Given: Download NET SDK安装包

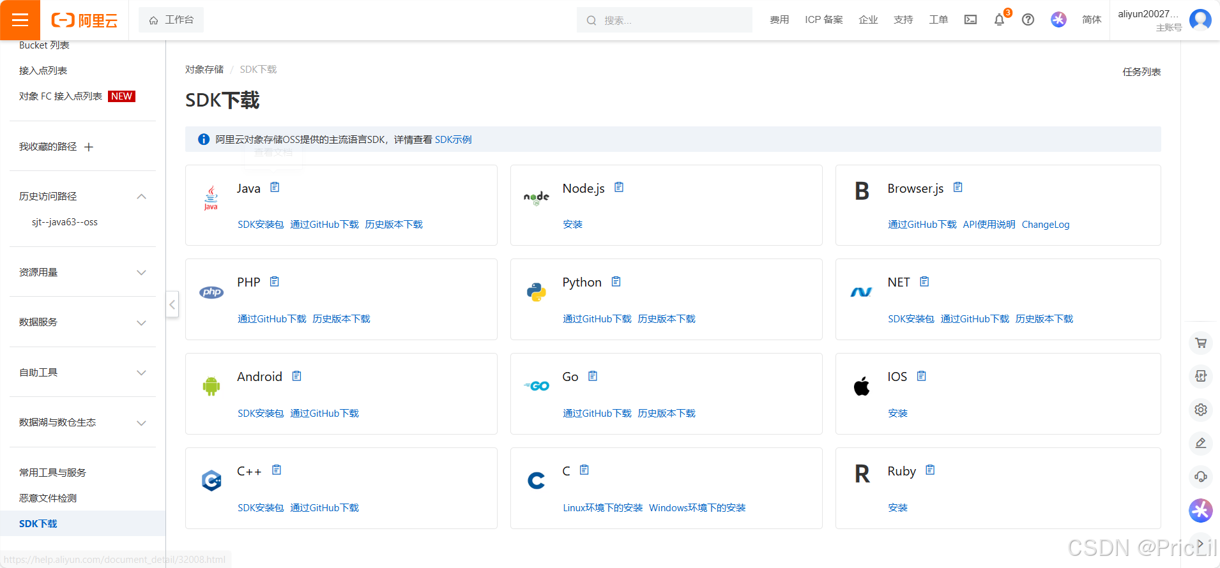Looking at the screenshot, I should 911,319.
